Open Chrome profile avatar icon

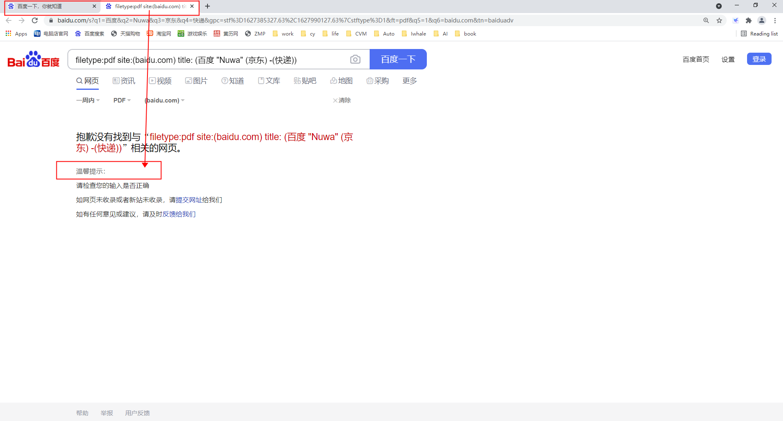[762, 20]
